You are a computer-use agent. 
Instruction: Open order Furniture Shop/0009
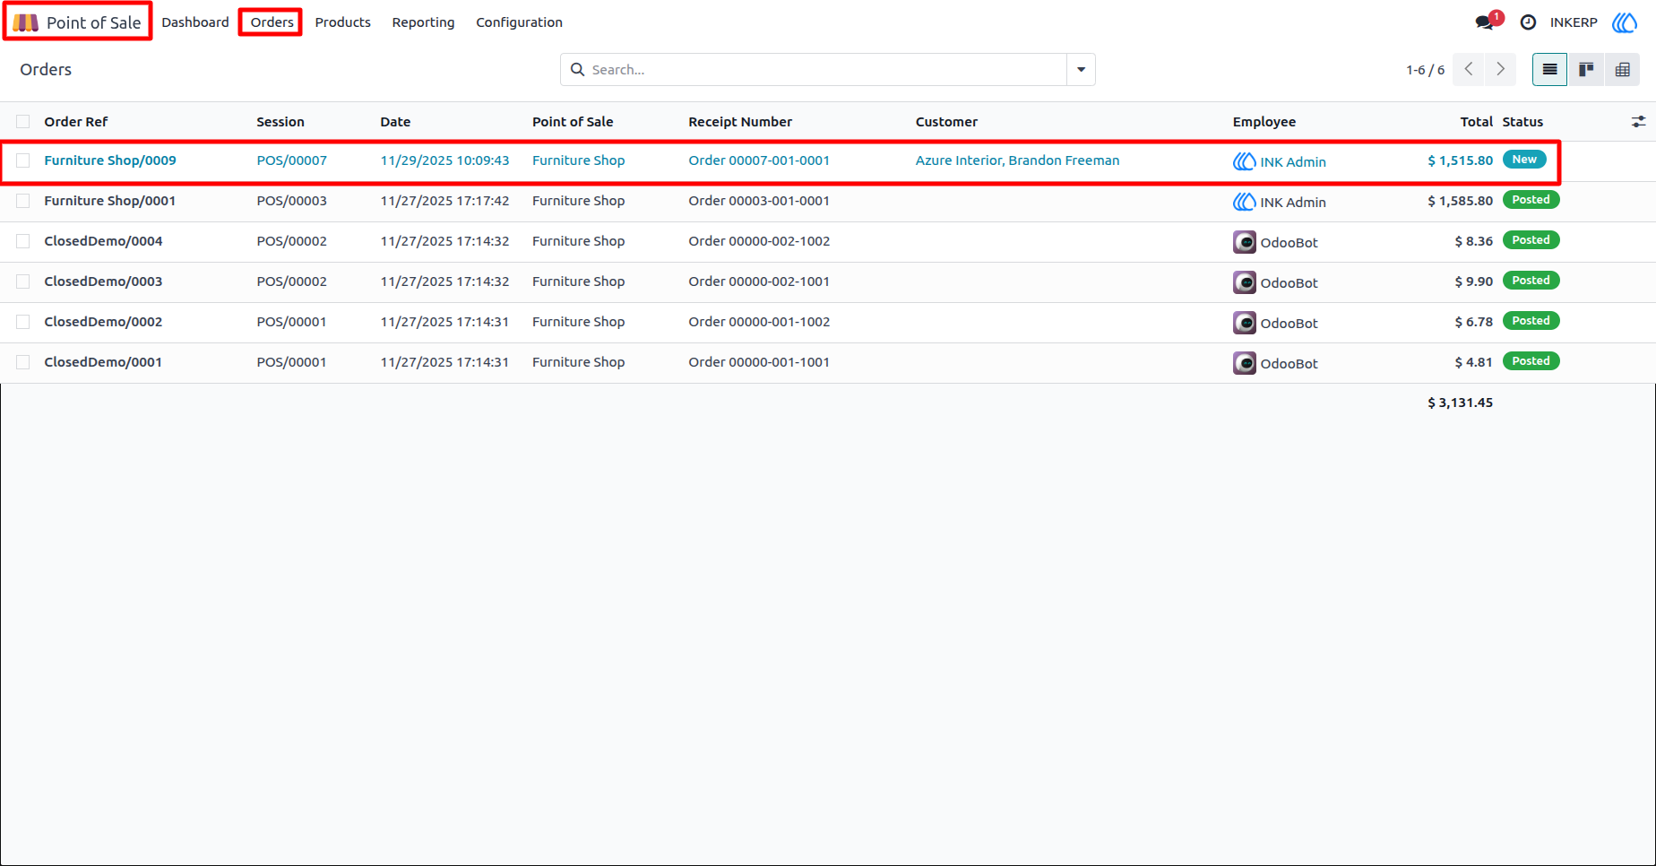click(x=110, y=160)
